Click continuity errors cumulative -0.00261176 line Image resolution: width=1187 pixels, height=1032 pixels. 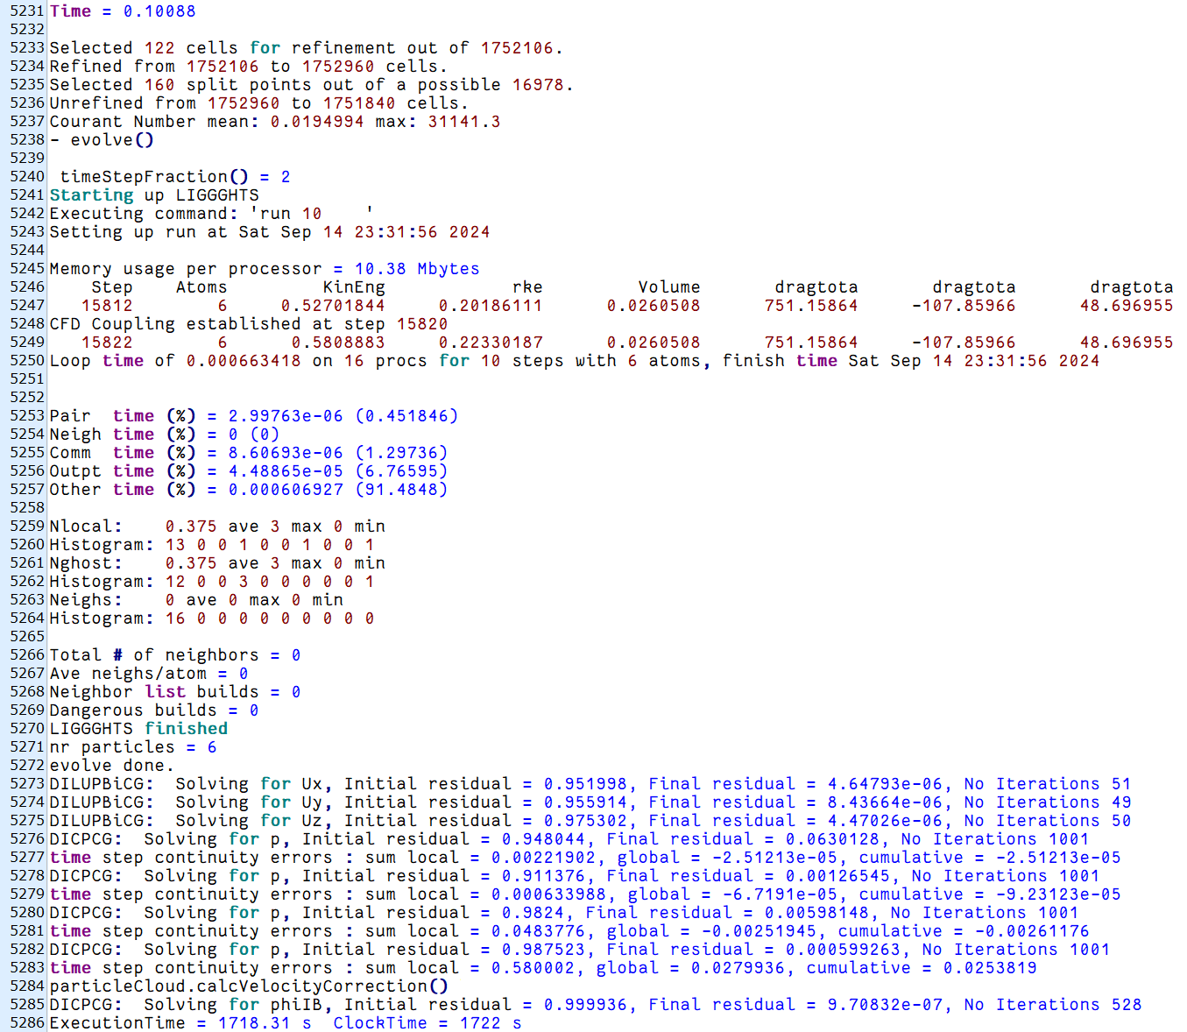pos(569,931)
